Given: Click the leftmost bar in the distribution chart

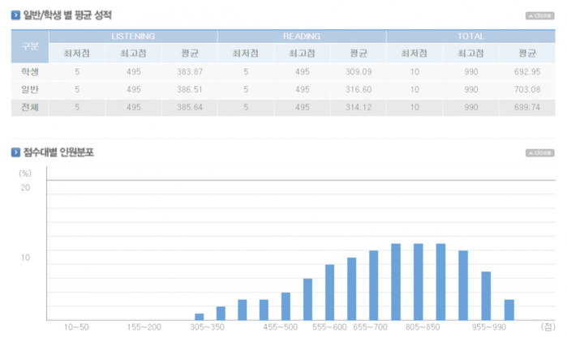Looking at the screenshot, I should [x=199, y=316].
